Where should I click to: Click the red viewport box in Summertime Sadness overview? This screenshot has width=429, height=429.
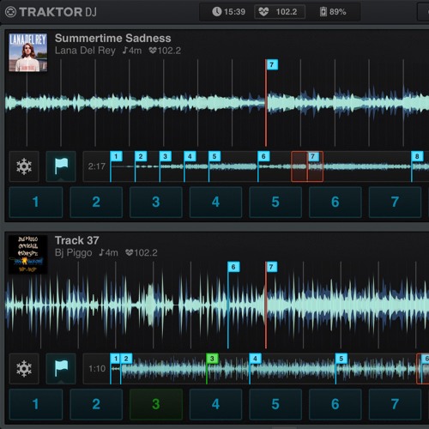click(307, 166)
